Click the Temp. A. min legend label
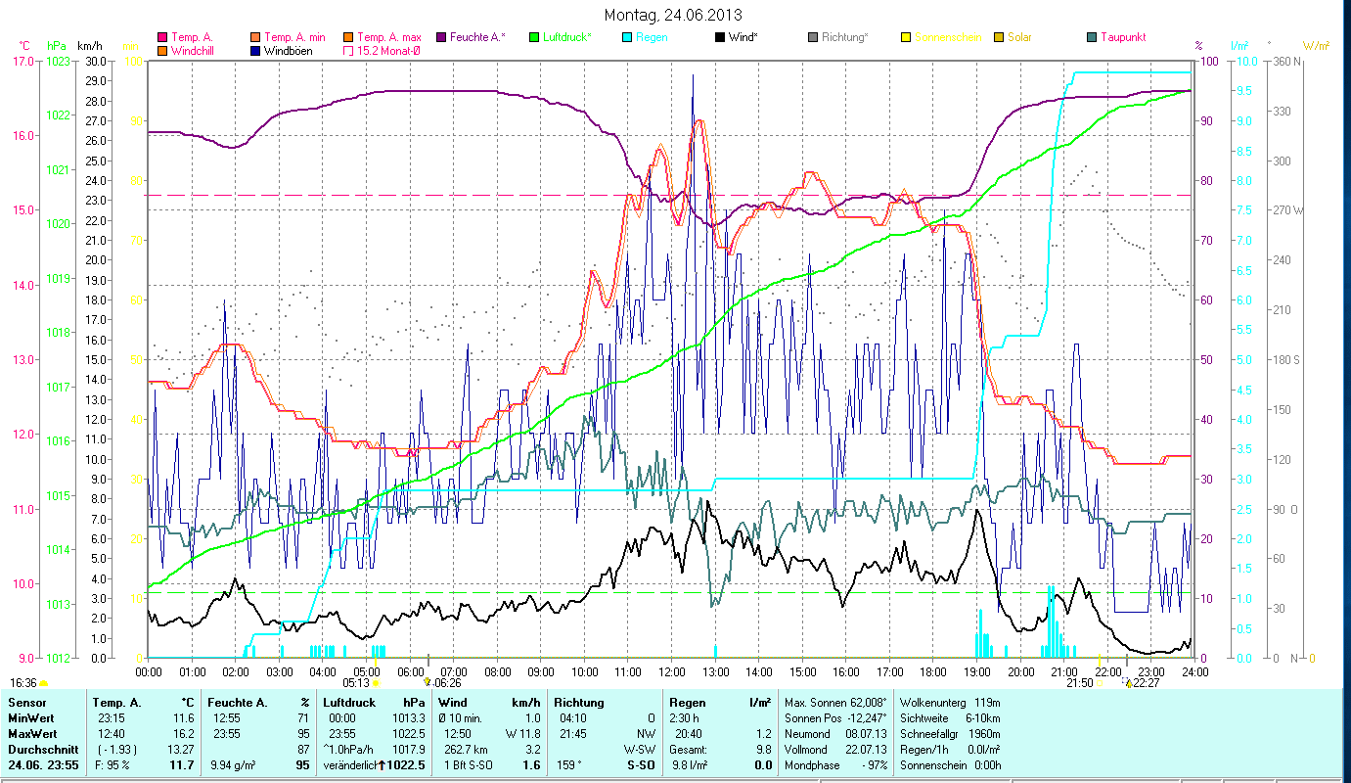Viewport: 1351px width, 783px height. point(294,38)
